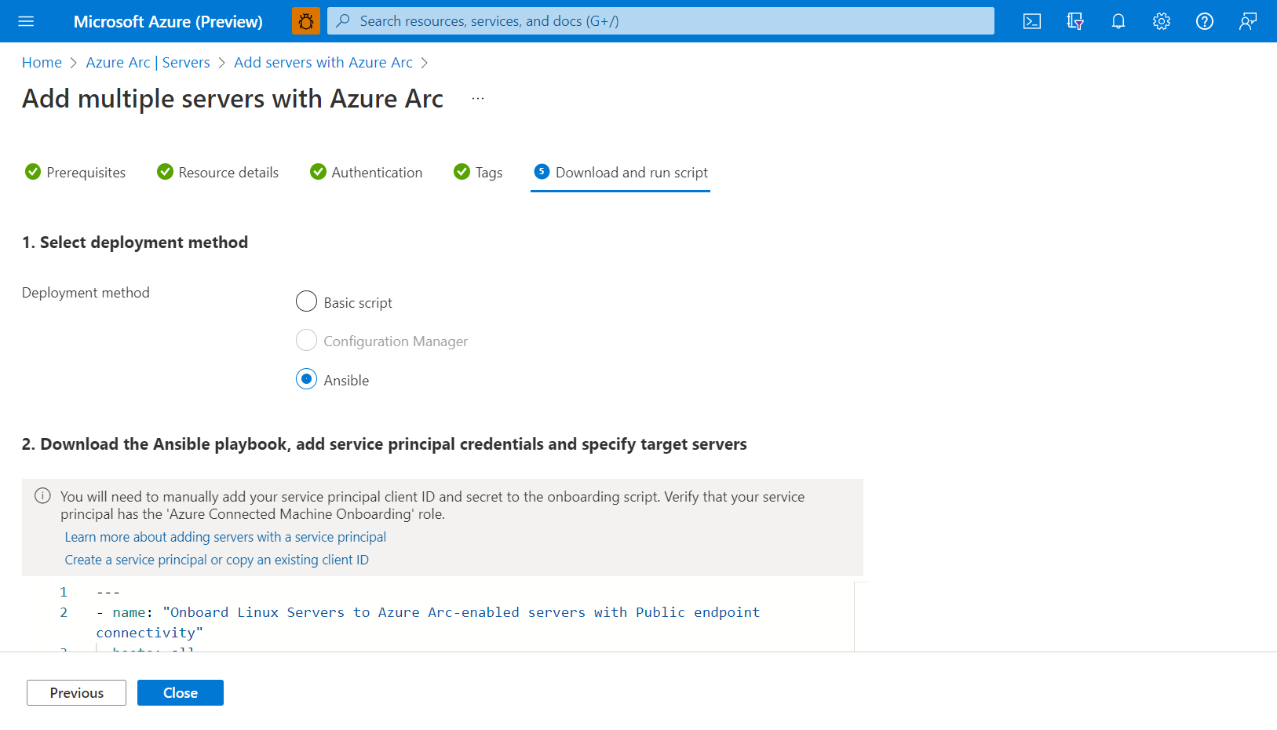
Task: Go to Home breadcrumb link
Action: pos(42,63)
